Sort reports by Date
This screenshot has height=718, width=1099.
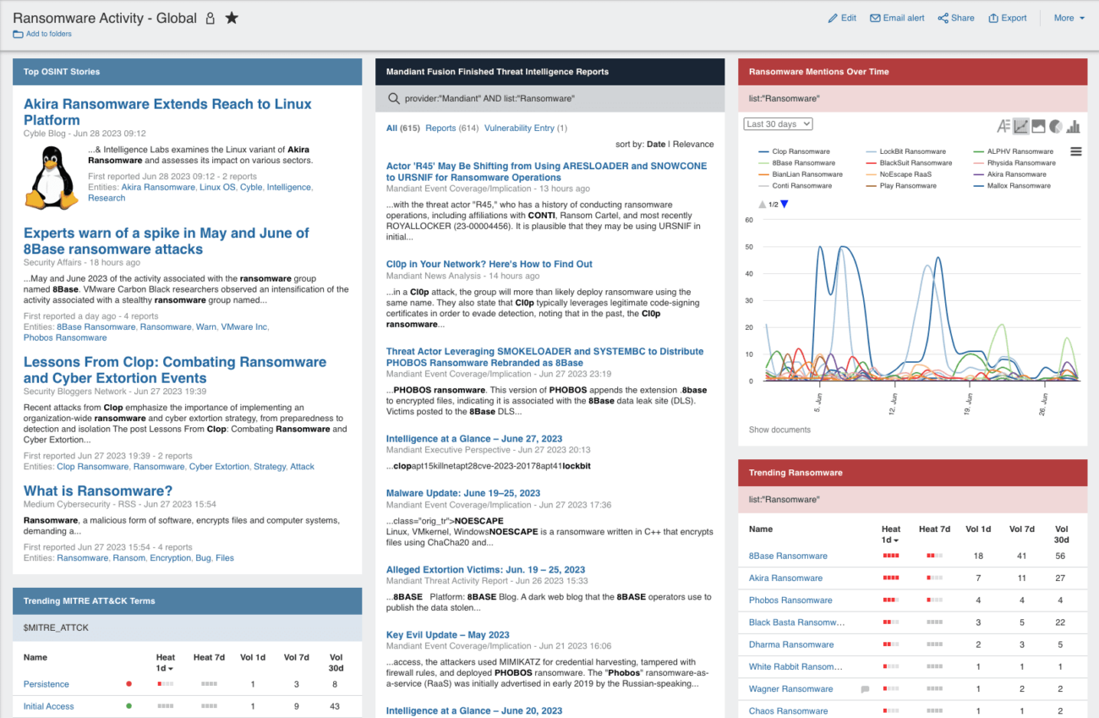coord(656,144)
